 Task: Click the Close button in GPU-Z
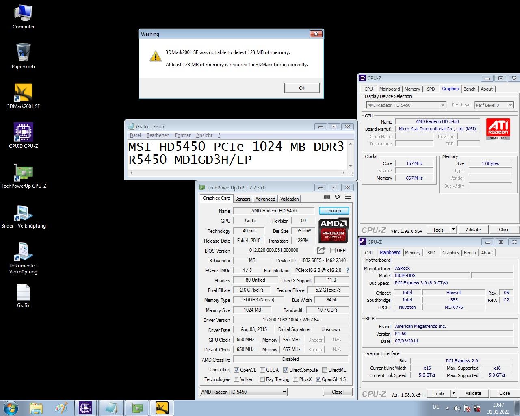[337, 392]
